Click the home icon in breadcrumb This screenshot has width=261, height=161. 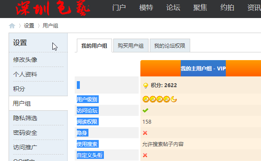tap(12, 26)
